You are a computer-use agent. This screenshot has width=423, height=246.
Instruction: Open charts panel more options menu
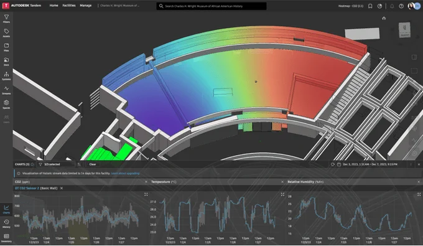point(411,164)
